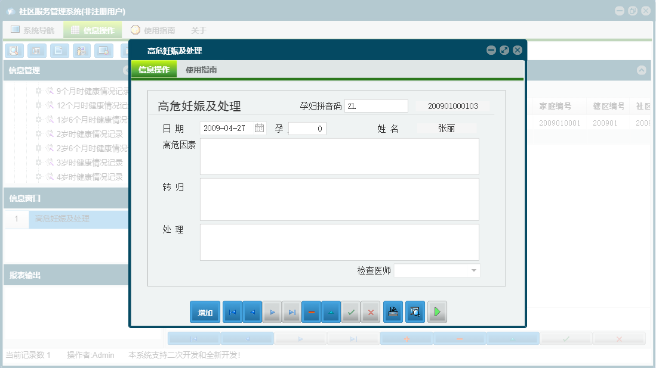Open print preview using the magnifier-page icon
656x368 pixels.
click(414, 311)
